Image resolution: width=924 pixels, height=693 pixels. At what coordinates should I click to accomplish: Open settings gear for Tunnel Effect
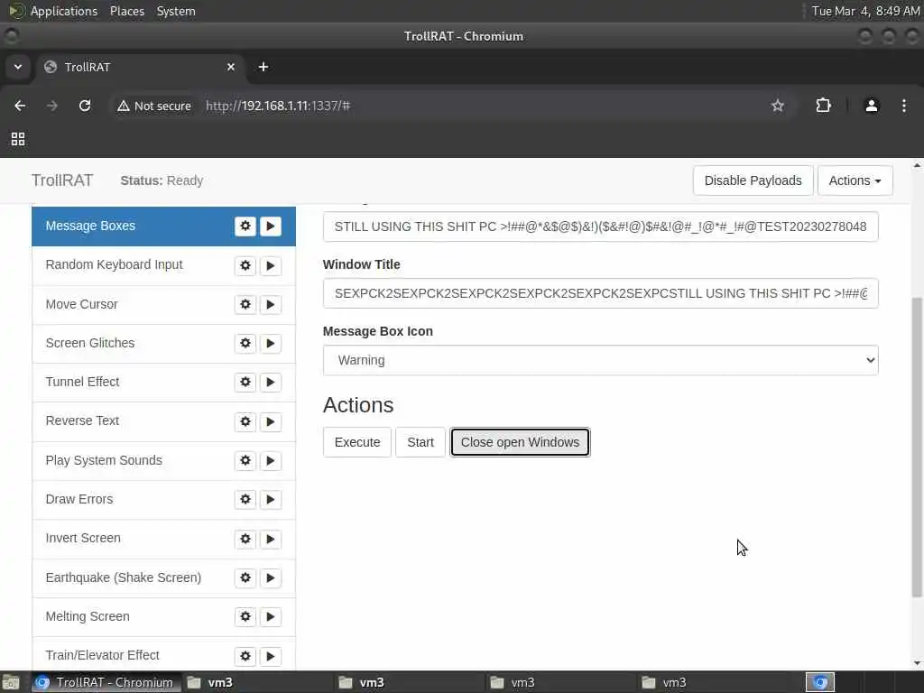245,383
